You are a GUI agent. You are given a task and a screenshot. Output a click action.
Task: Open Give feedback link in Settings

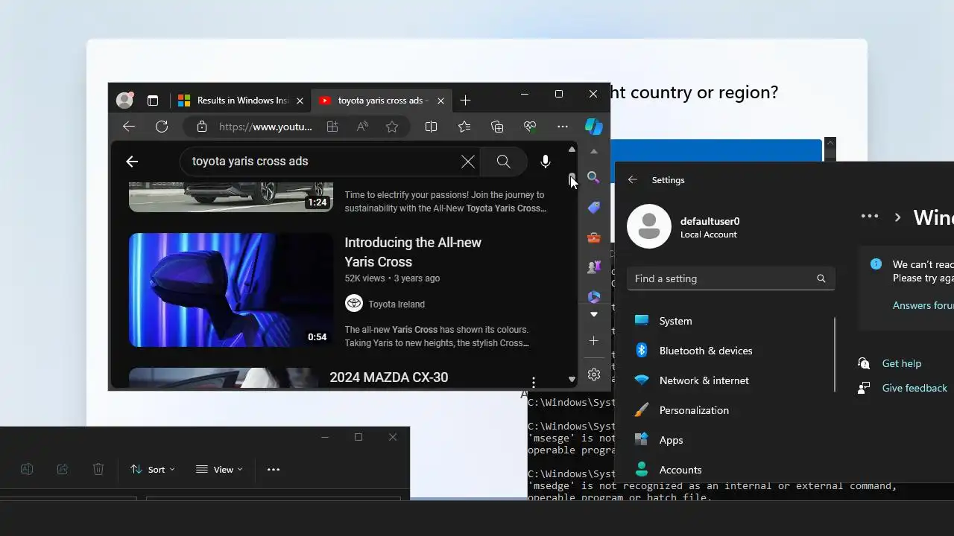pos(914,388)
